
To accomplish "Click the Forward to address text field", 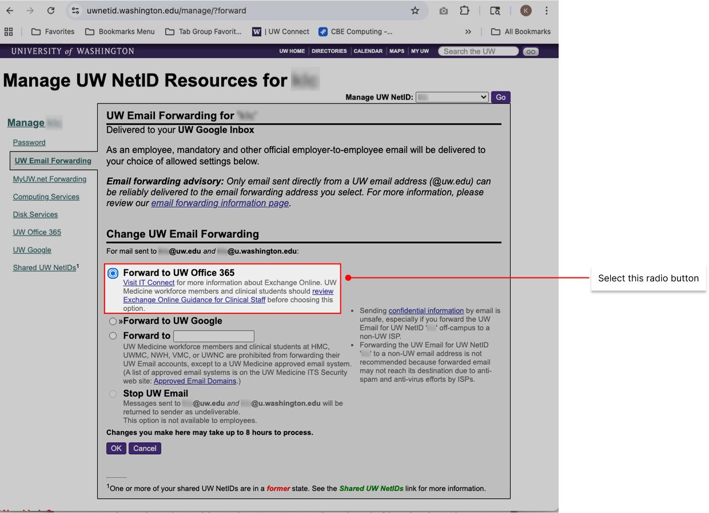I will (x=213, y=336).
